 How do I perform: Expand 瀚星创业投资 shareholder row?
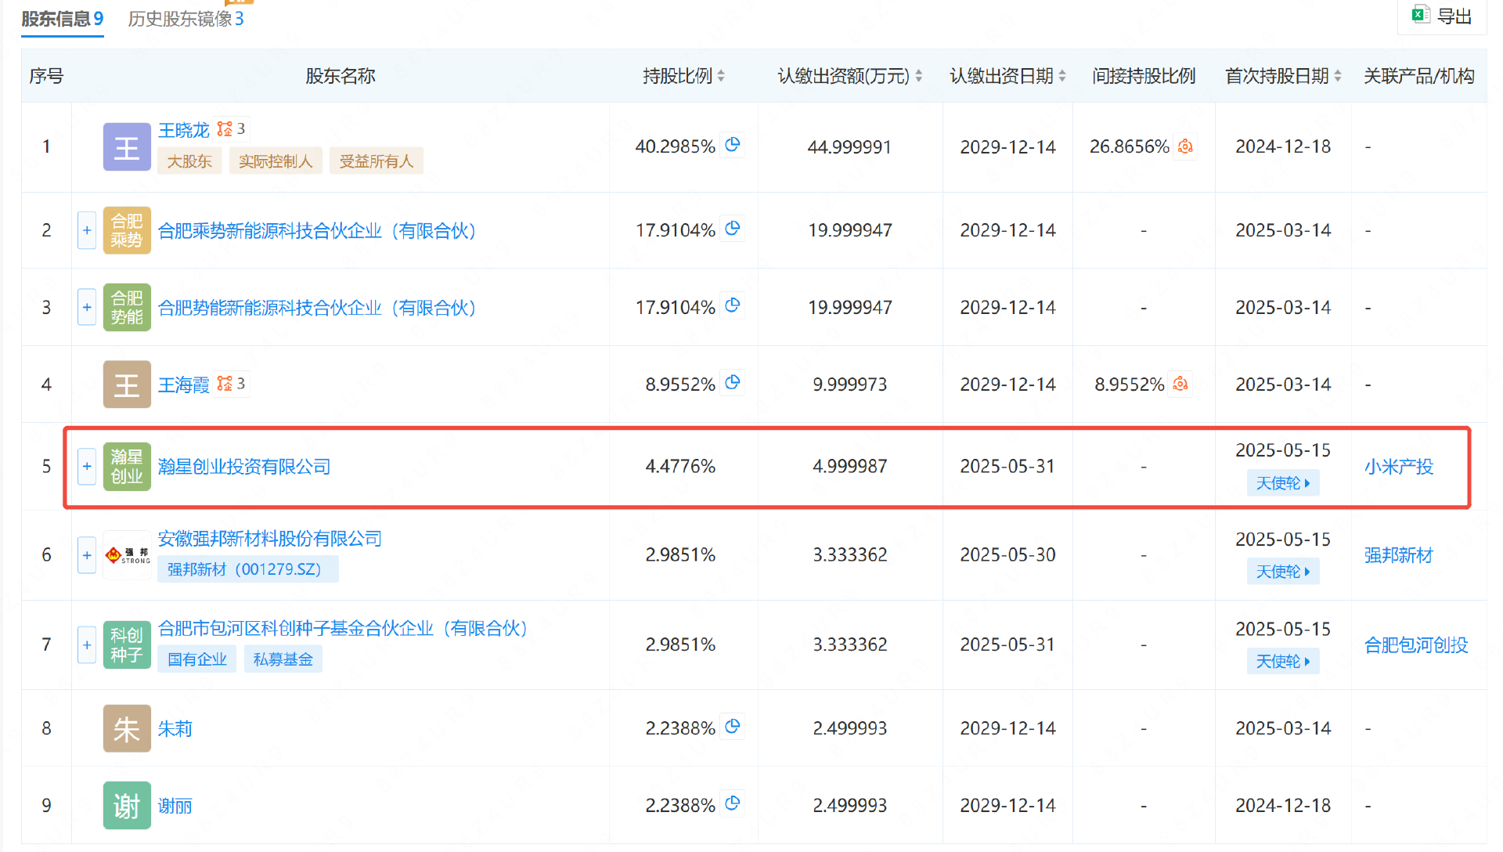pyautogui.click(x=87, y=467)
